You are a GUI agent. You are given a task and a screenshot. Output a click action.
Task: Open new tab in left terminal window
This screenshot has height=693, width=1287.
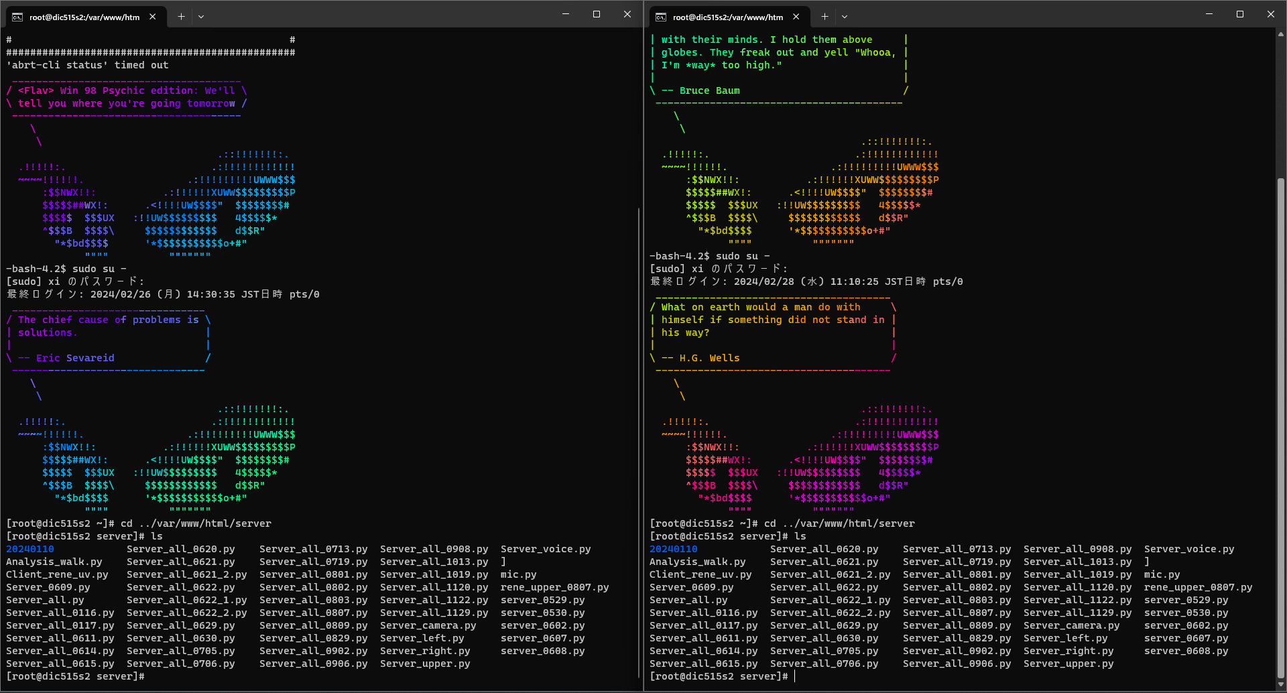tap(181, 17)
